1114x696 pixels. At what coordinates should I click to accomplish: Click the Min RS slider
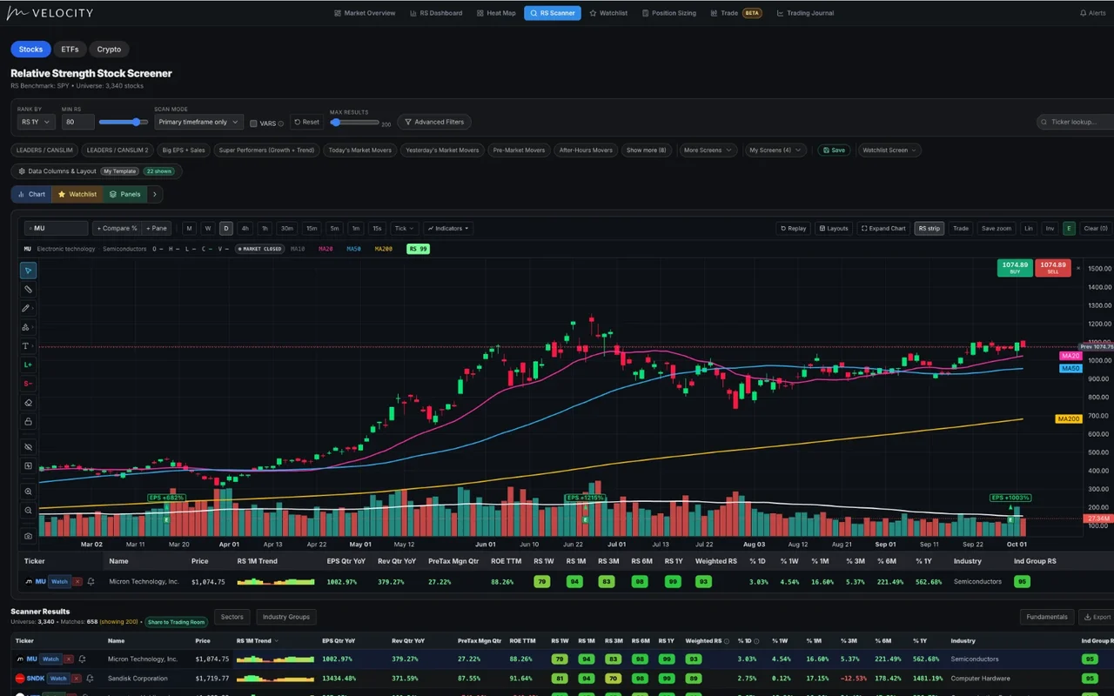tap(124, 122)
